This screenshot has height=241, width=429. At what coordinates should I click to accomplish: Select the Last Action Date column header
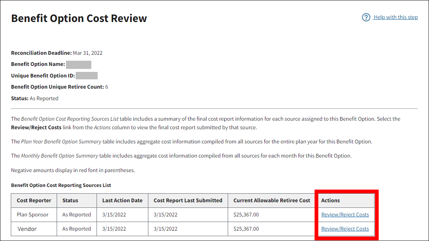[122, 200]
